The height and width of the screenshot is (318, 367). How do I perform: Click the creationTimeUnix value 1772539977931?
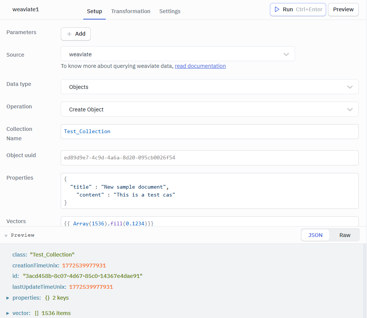tap(84, 265)
